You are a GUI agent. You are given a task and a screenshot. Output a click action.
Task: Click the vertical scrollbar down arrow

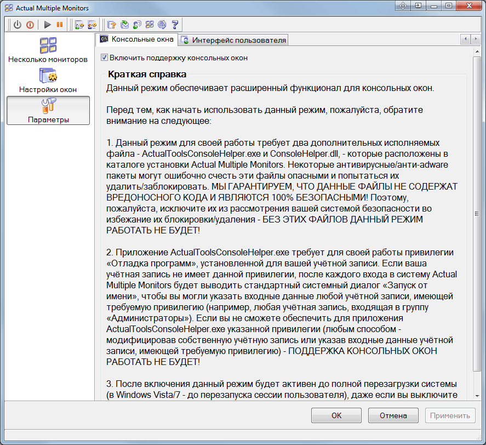pyautogui.click(x=477, y=396)
